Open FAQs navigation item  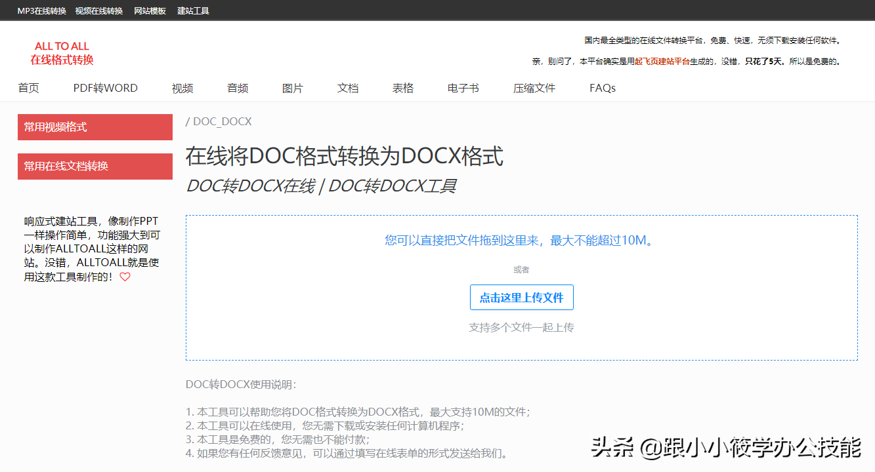point(603,88)
